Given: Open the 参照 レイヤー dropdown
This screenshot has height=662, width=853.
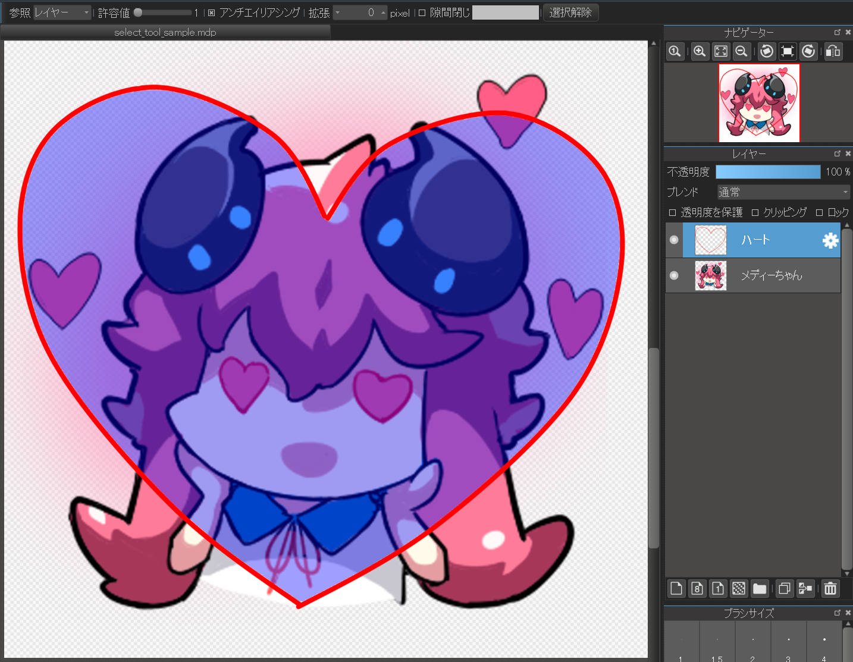Looking at the screenshot, I should (62, 12).
